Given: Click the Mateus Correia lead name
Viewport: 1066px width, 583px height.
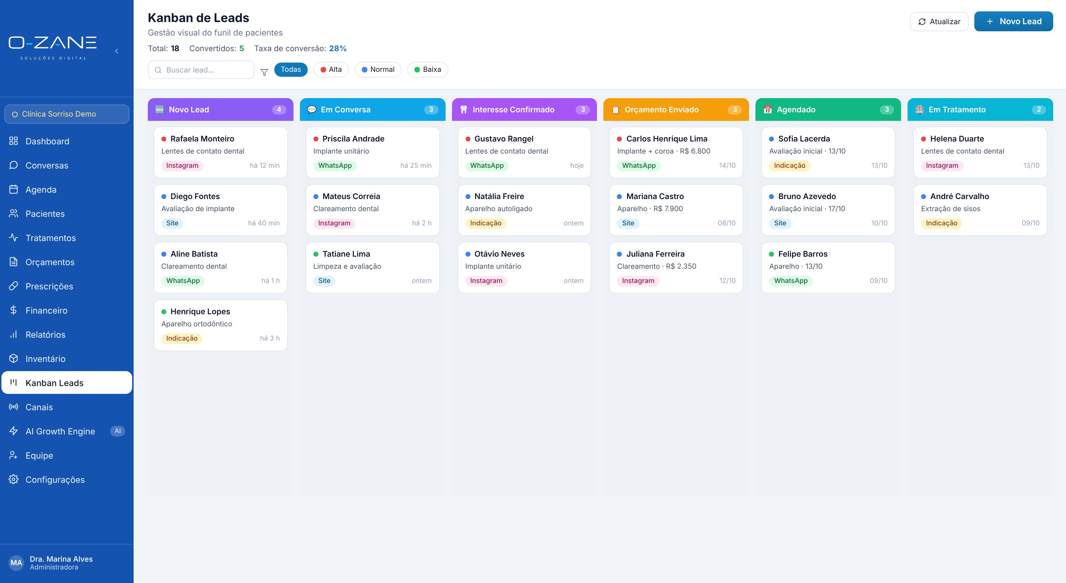Looking at the screenshot, I should click(x=351, y=196).
